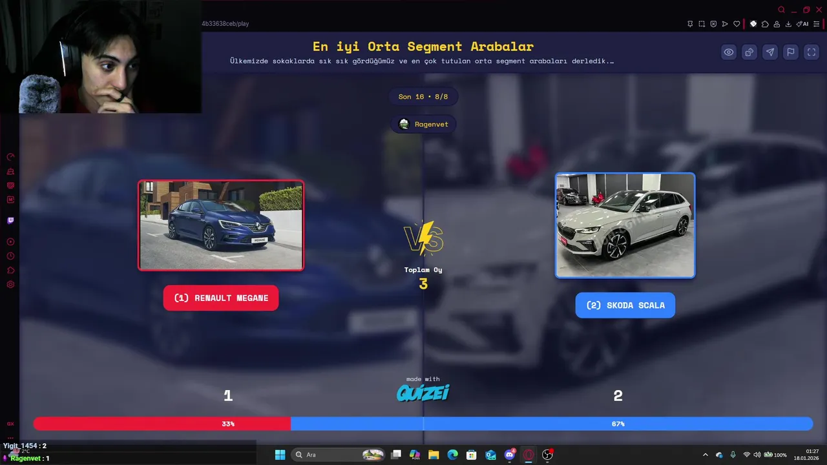Open the downloads icon in Opera toolbar
Viewport: 827px width, 465px height.
coord(788,24)
